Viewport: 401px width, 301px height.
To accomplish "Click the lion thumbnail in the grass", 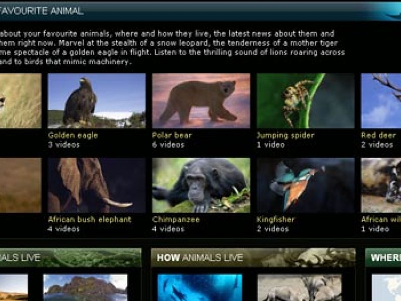I will click(21, 101).
